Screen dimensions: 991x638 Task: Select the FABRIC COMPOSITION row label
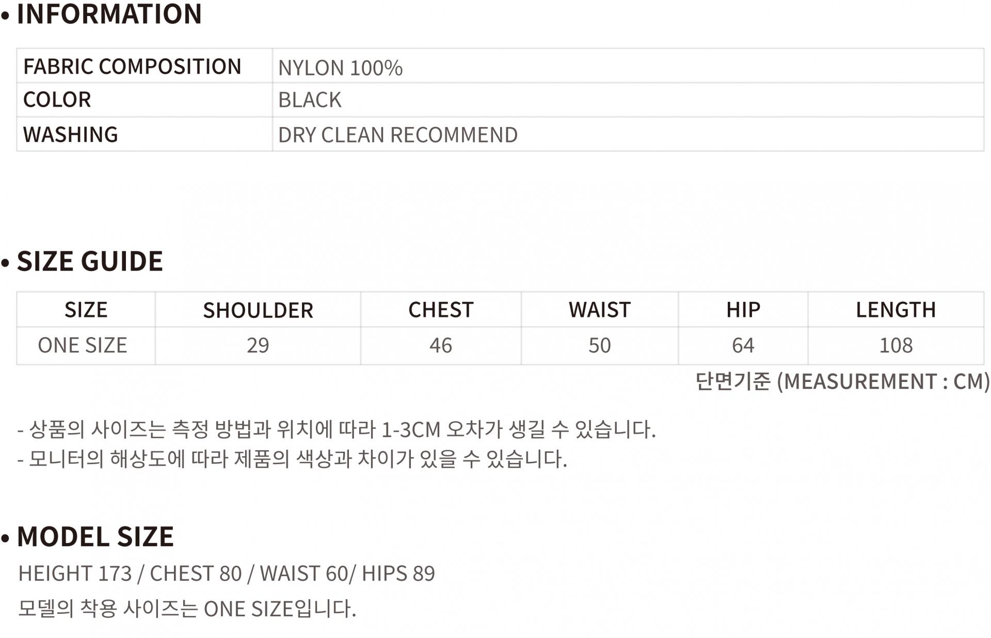tap(132, 67)
